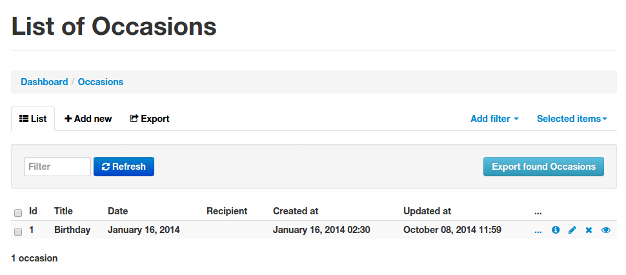Click the Refresh button

click(124, 167)
